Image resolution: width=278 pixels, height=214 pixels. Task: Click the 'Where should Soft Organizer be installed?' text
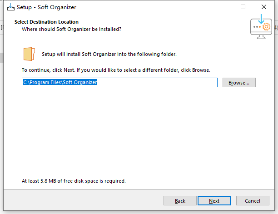[x=71, y=29]
